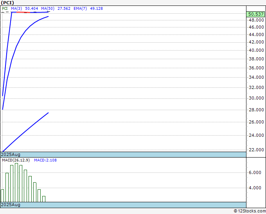Click the current price tag 50.537

click(255, 14)
